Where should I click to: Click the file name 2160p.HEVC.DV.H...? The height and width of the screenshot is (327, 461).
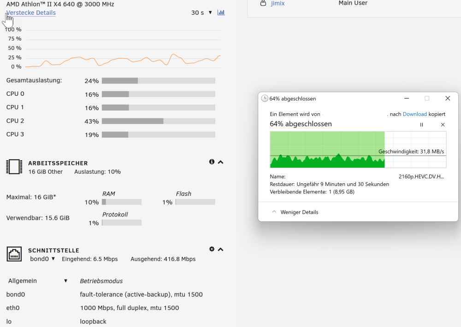pyautogui.click(x=421, y=176)
